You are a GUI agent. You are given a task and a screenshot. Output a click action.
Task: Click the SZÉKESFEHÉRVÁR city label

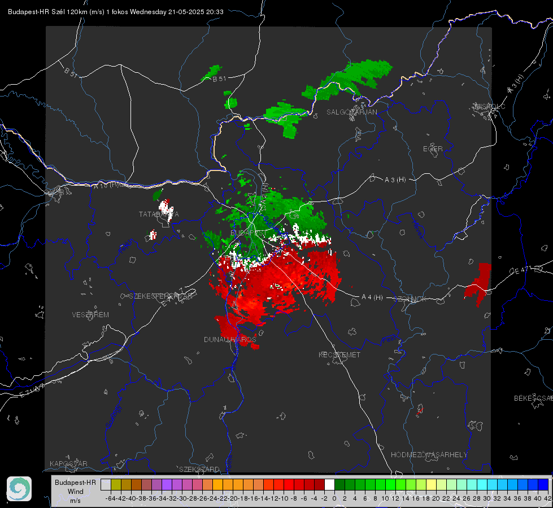tap(162, 296)
